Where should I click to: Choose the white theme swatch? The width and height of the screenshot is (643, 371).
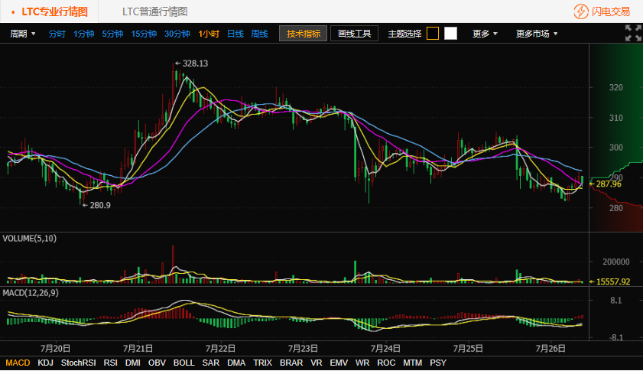point(450,34)
